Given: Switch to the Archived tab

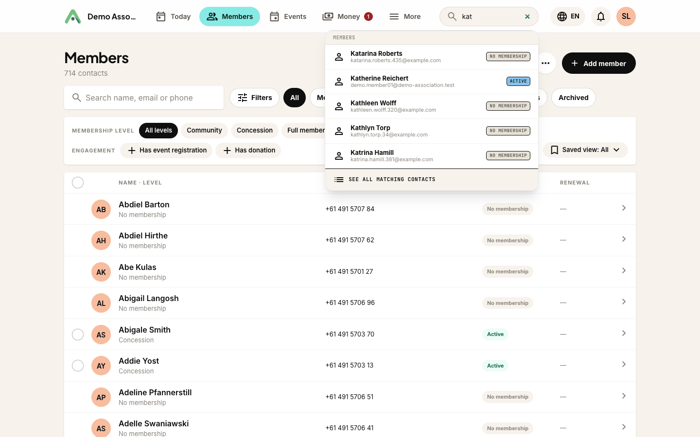Looking at the screenshot, I should (574, 98).
